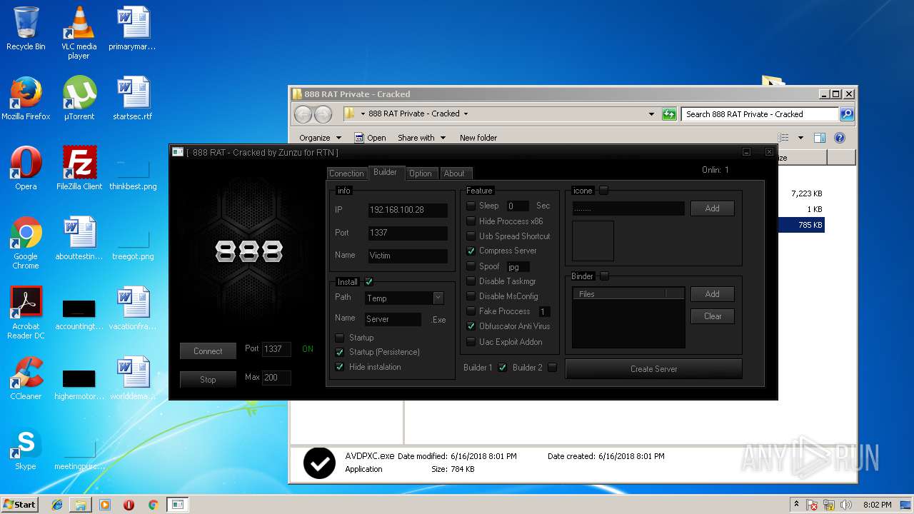Image resolution: width=914 pixels, height=514 pixels.
Task: Switch to Conection tab
Action: [x=346, y=173]
